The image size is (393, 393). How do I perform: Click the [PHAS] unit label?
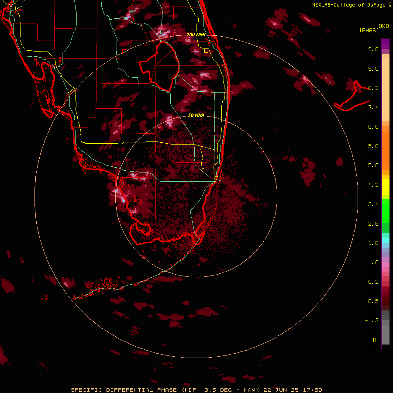point(369,30)
